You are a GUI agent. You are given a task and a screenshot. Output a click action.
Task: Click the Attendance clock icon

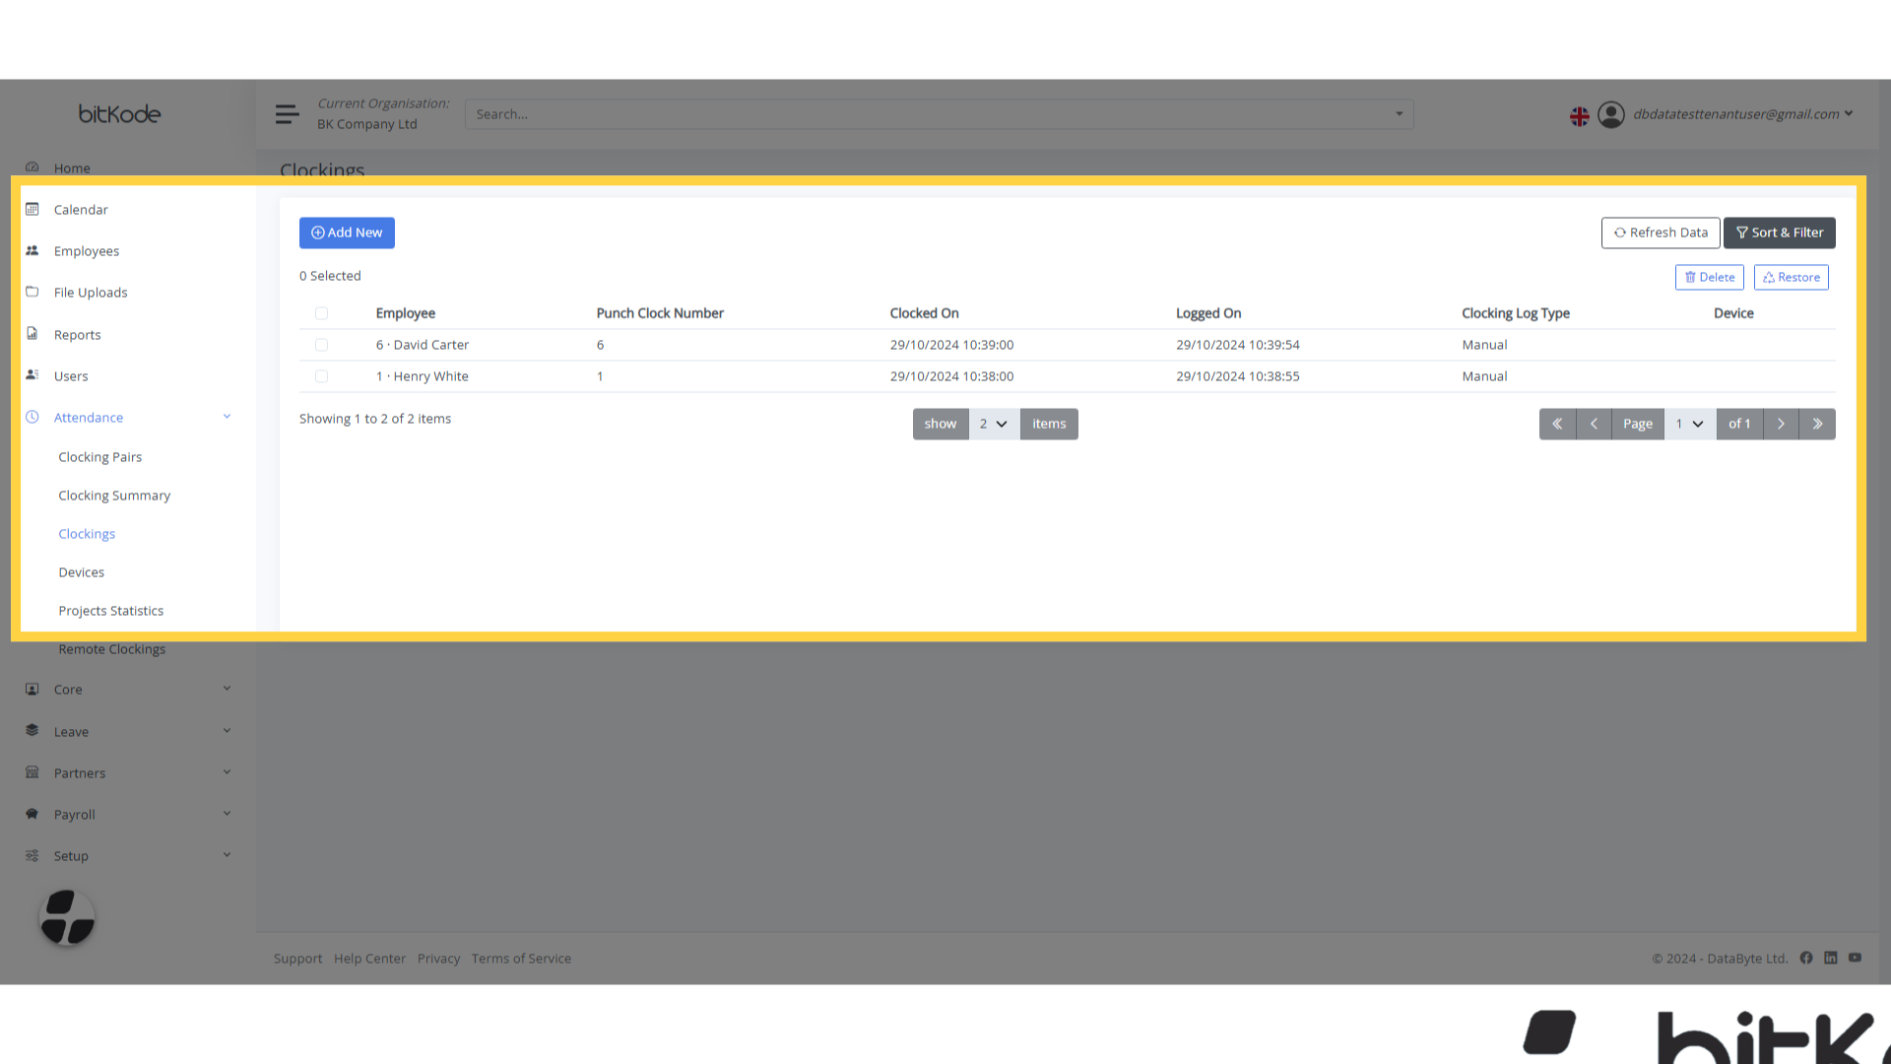click(33, 417)
